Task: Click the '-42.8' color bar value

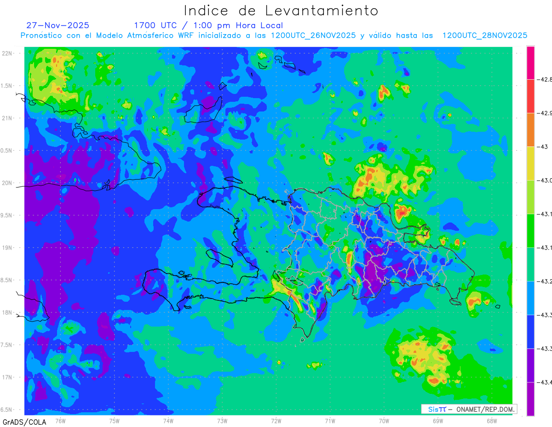Action: click(545, 80)
